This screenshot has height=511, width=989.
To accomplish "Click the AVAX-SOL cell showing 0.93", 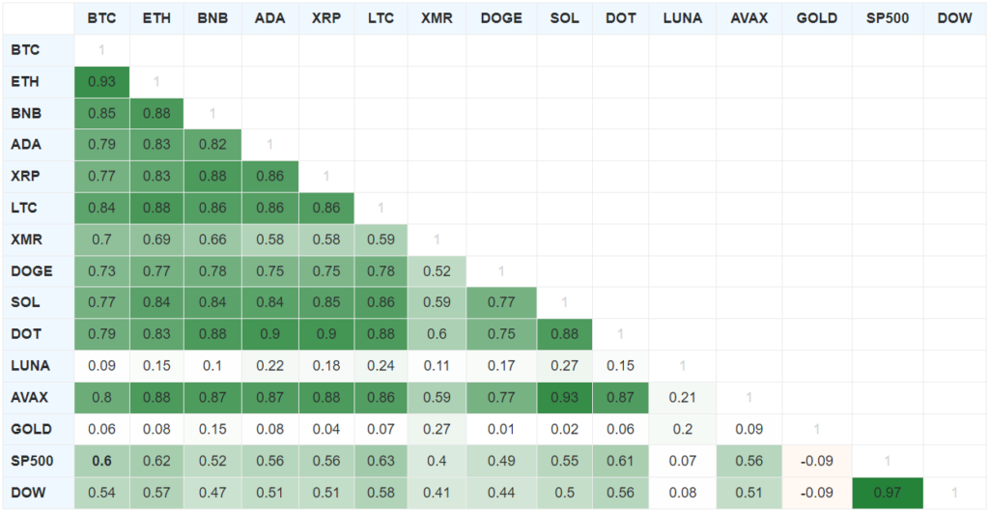I will tap(563, 398).
